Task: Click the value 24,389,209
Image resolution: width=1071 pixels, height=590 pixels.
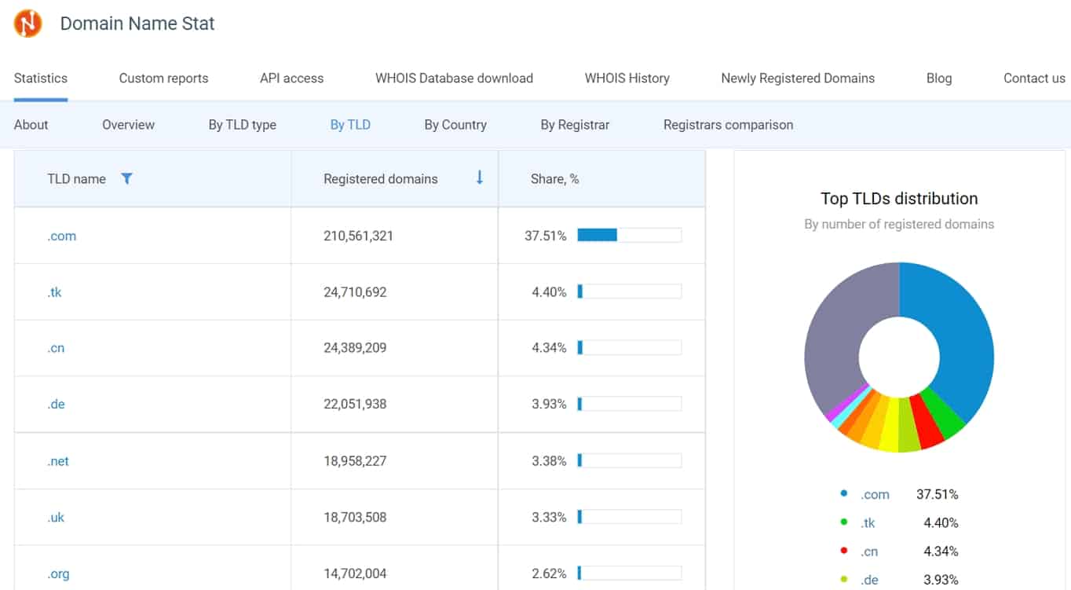Action: point(355,348)
